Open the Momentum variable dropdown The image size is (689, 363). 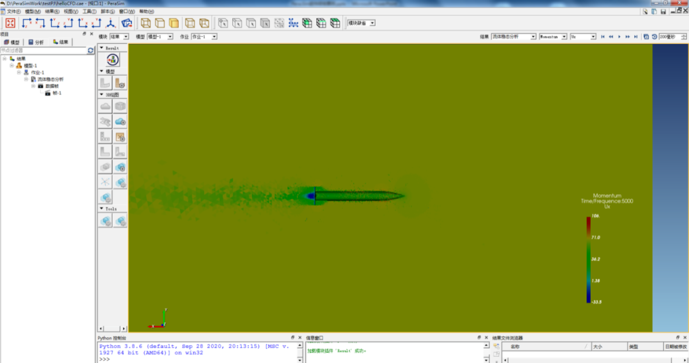coord(552,37)
